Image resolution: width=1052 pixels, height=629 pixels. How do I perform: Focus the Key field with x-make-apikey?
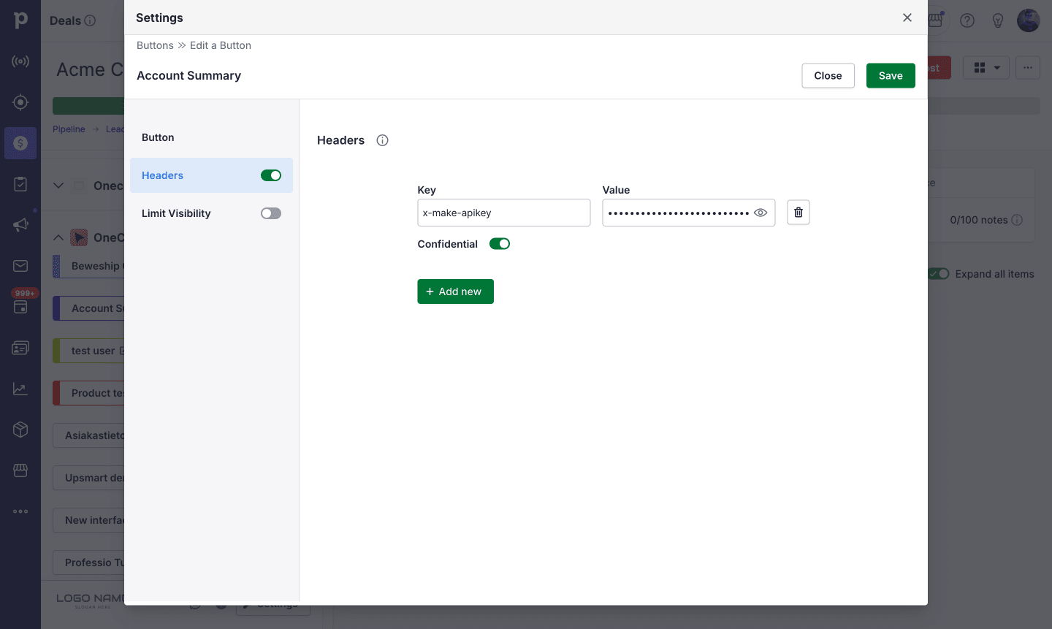[x=503, y=213]
